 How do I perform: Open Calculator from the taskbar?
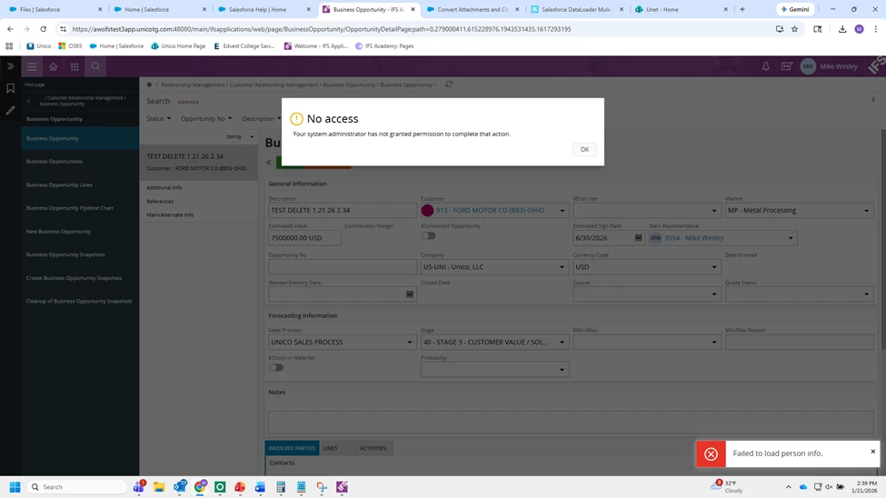click(281, 487)
